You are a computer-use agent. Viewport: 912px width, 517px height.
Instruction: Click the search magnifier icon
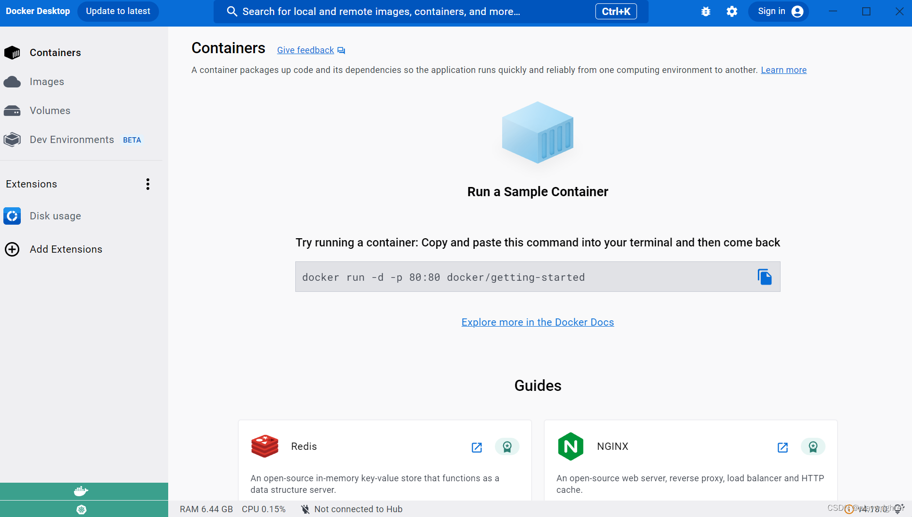(x=232, y=12)
